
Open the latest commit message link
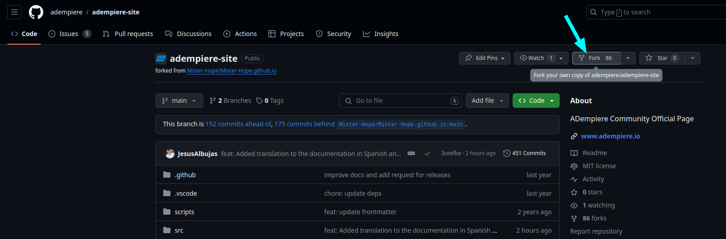pyautogui.click(x=311, y=154)
